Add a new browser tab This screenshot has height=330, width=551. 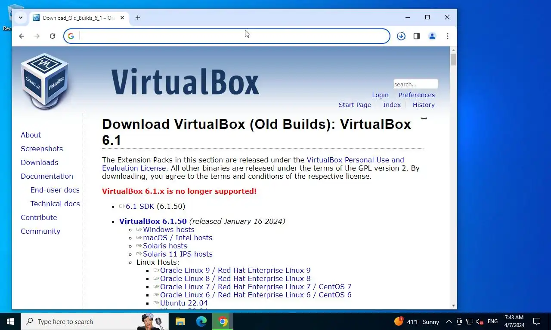click(138, 18)
